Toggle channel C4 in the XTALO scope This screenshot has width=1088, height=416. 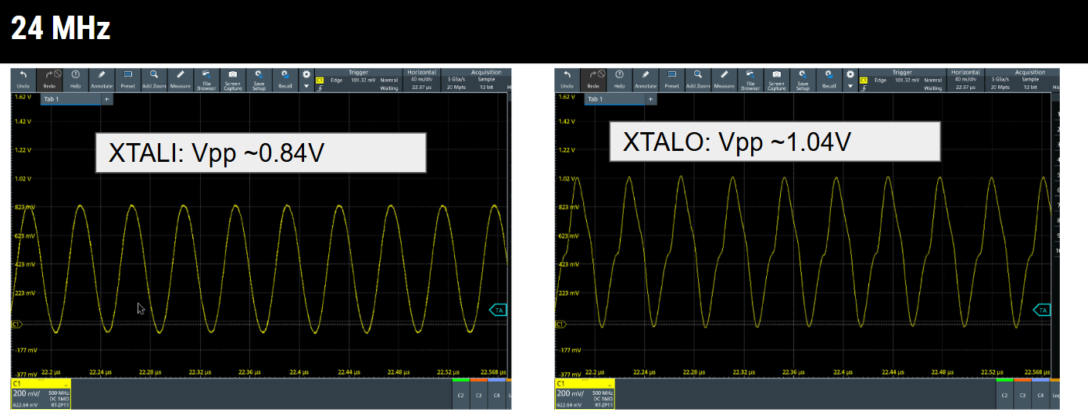(1040, 395)
